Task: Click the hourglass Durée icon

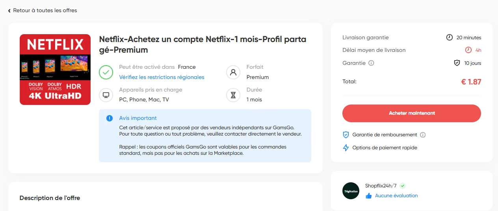Action: pos(233,95)
